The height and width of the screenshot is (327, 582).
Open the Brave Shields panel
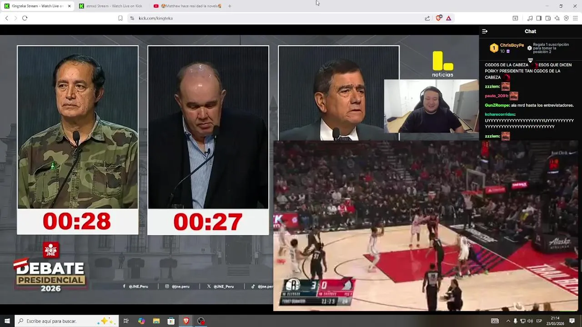click(x=439, y=18)
